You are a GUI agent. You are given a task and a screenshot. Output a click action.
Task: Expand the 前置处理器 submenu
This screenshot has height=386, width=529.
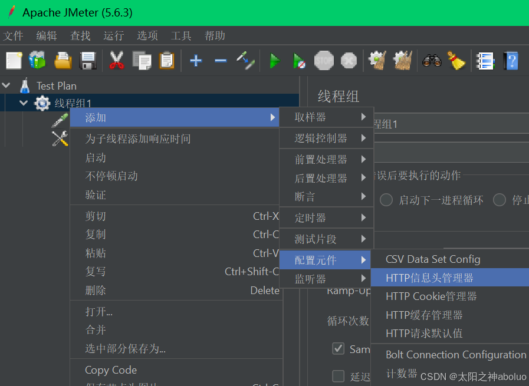326,159
